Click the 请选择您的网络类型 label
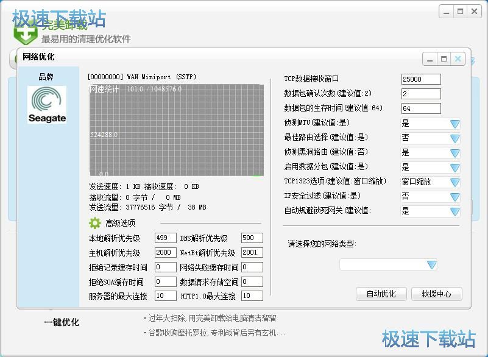The image size is (488, 357). point(322,244)
